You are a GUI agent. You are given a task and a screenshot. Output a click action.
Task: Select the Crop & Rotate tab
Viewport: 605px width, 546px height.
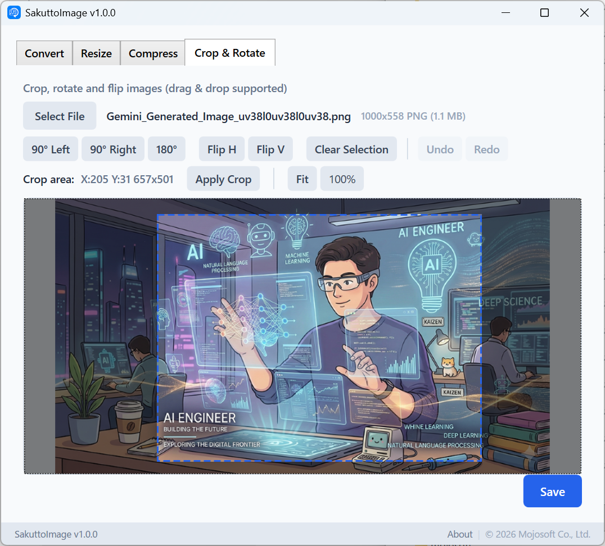click(229, 53)
